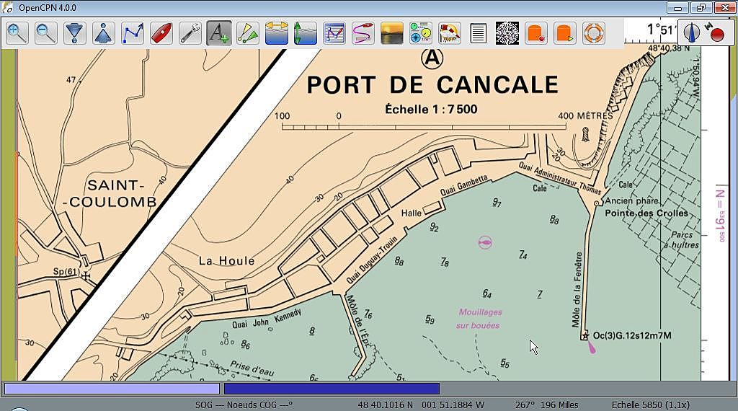The height and width of the screenshot is (411, 738).
Task: Click the compass north-up icon
Action: [691, 32]
